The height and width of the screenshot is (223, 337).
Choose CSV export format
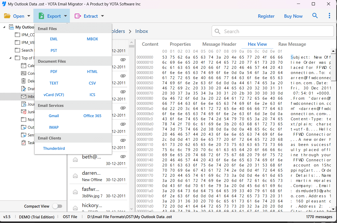click(92, 83)
